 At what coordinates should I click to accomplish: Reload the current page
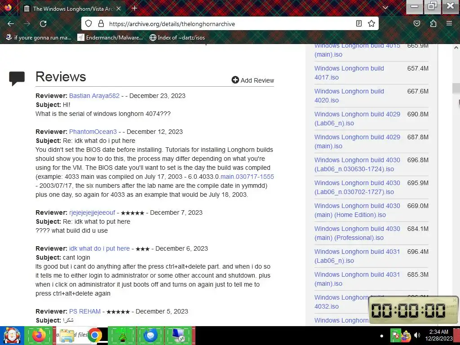[43, 24]
